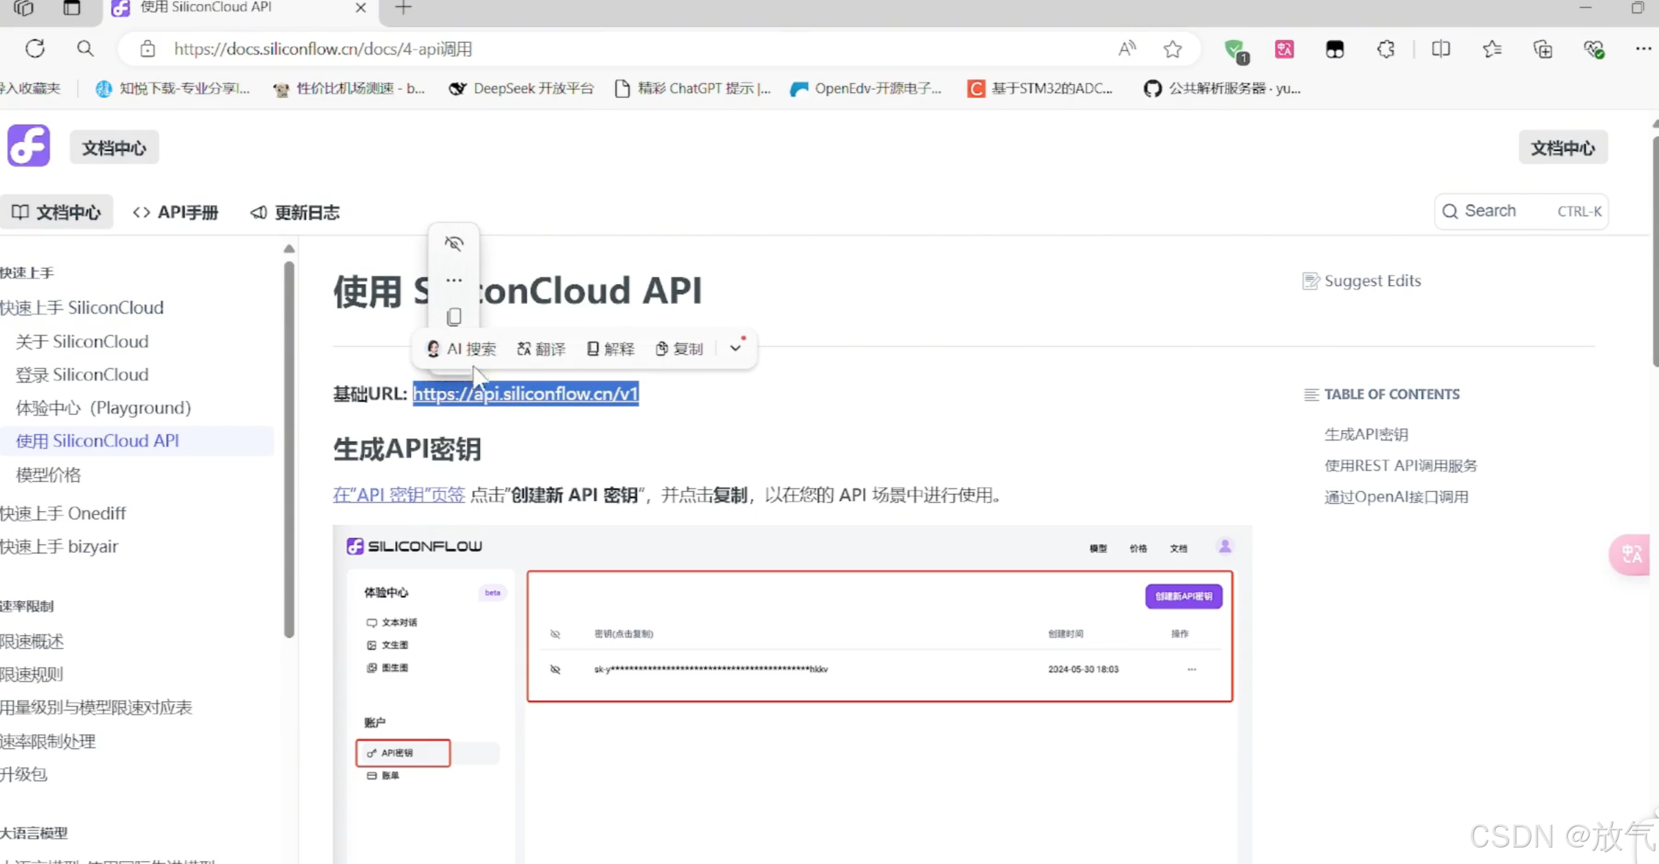Open the browser settings ellipsis menu
This screenshot has height=864, width=1659.
[x=1644, y=49]
